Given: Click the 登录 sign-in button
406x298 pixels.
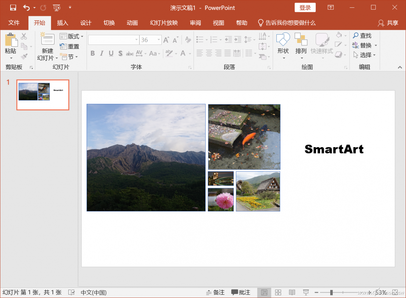Looking at the screenshot, I should pos(305,8).
